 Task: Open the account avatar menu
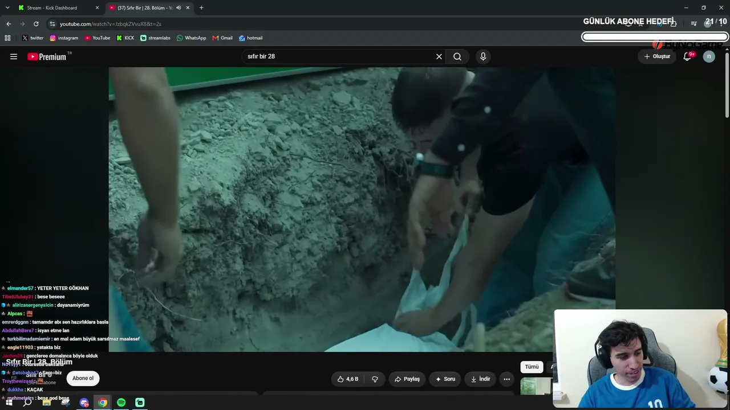[709, 56]
